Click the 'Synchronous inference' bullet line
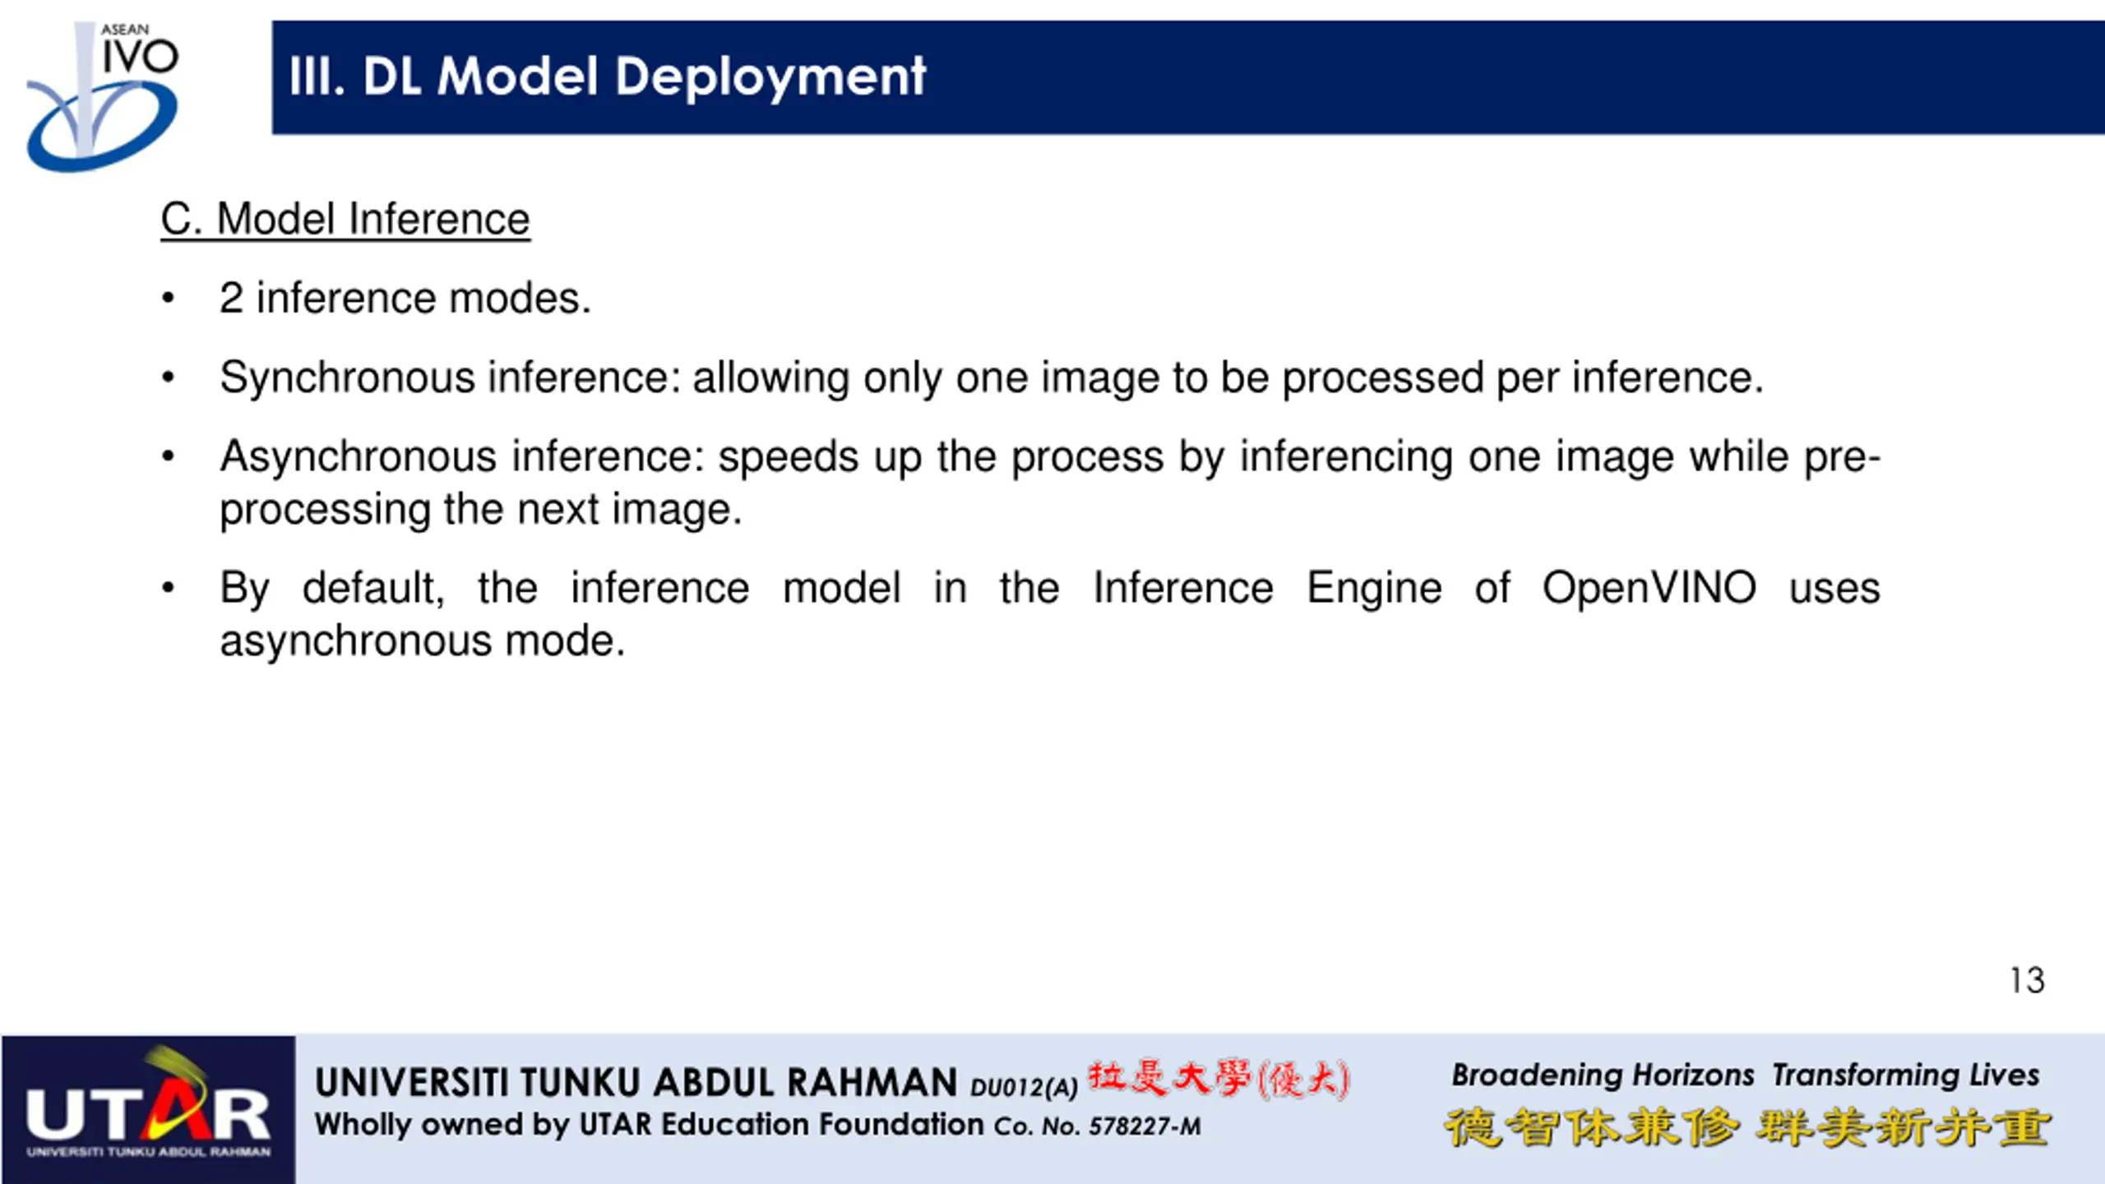2105x1184 pixels. coord(992,378)
